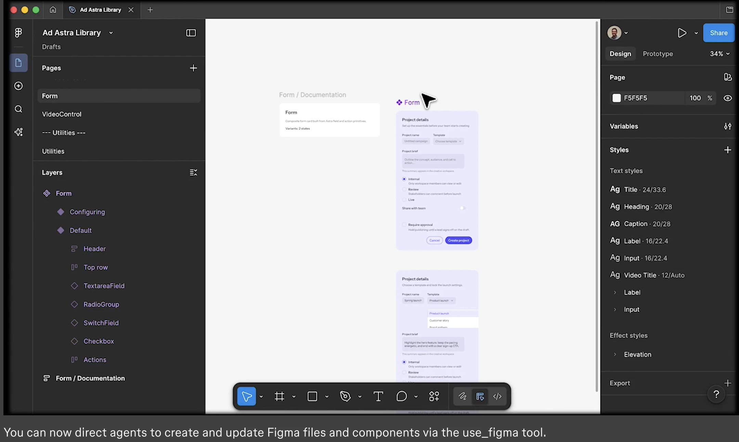Expand the Ad Astra Library file menu chevron

pos(111,32)
